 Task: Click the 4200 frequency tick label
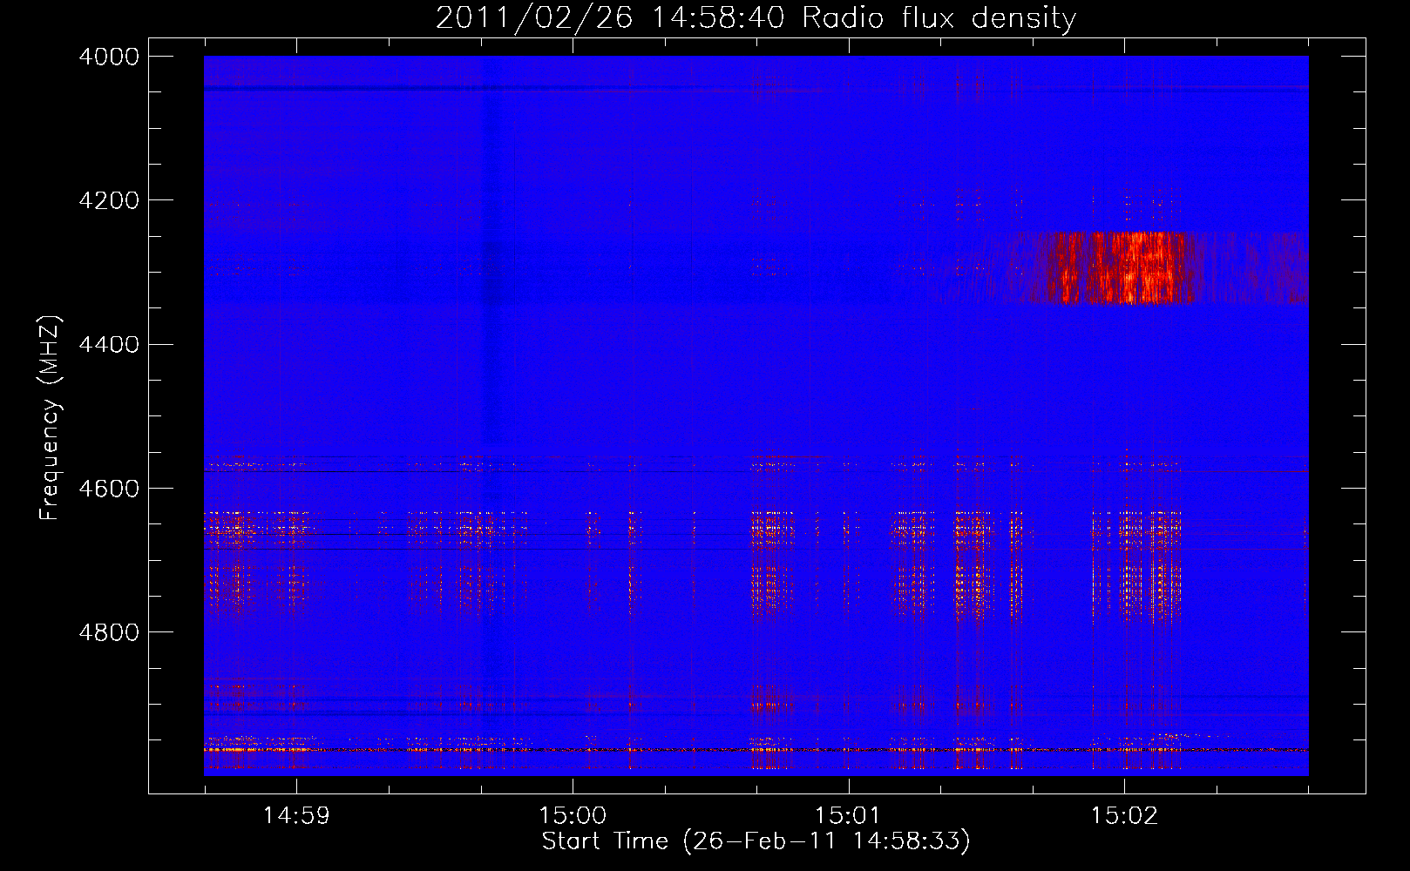(x=109, y=200)
